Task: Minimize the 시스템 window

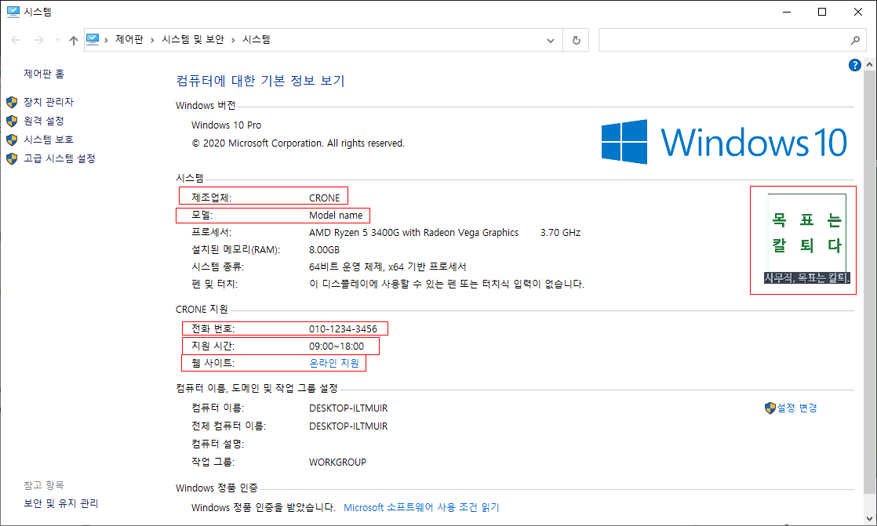Action: 787,12
